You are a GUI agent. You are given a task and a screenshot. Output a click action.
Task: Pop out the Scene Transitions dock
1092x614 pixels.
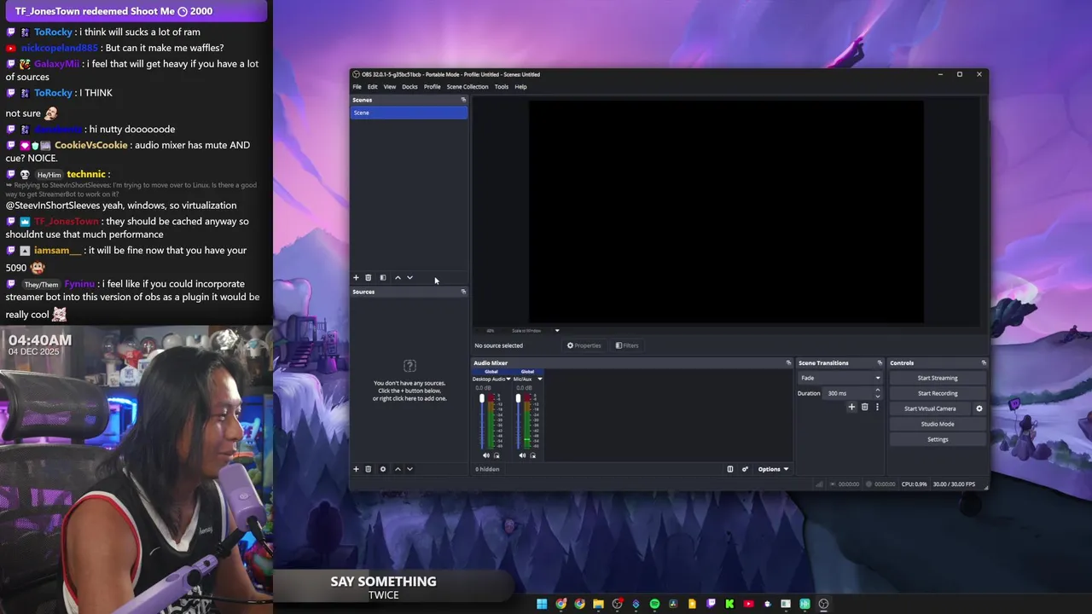(880, 363)
